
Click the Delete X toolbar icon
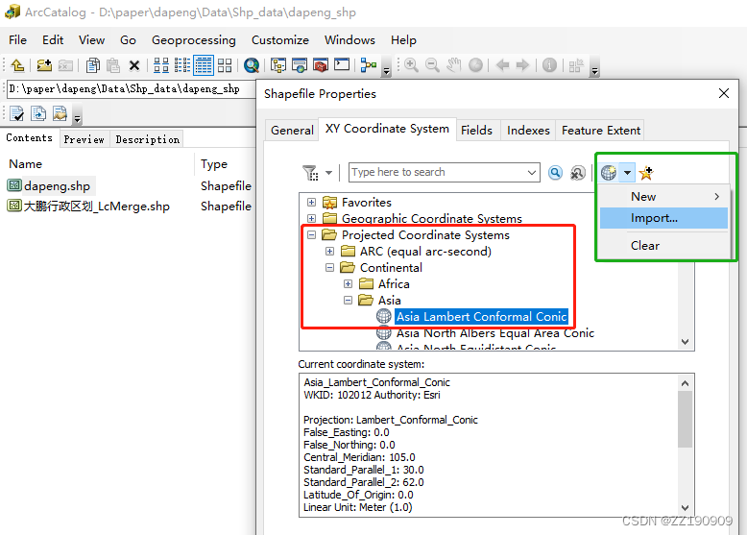pos(134,65)
